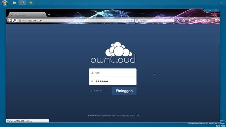This screenshot has height=127, width=226.
Task: Click the password field with dots
Action: [113, 81]
